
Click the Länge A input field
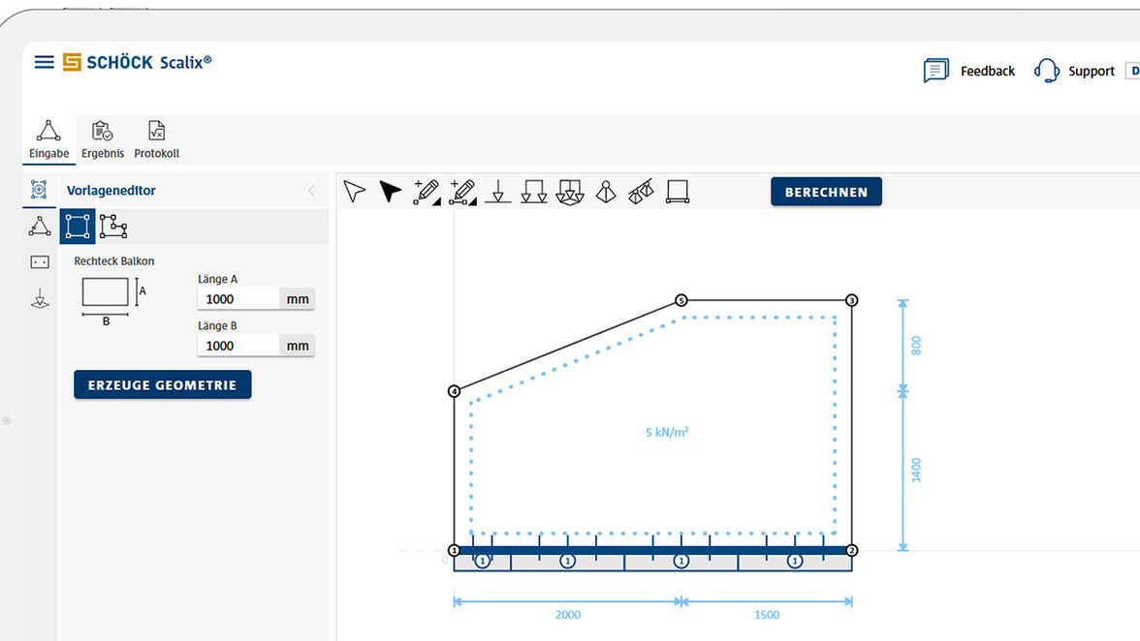pyautogui.click(x=238, y=299)
